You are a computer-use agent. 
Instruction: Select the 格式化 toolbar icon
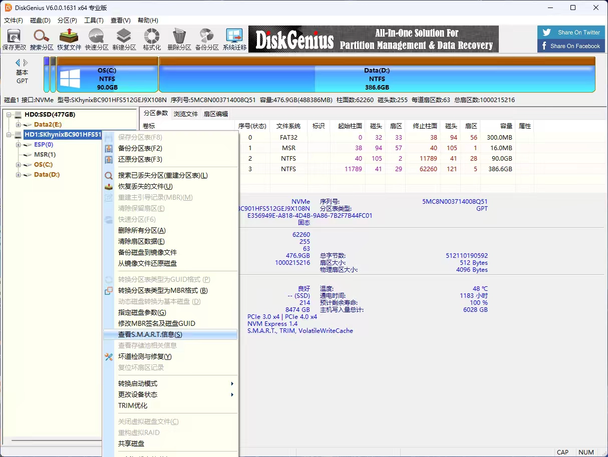(x=151, y=39)
